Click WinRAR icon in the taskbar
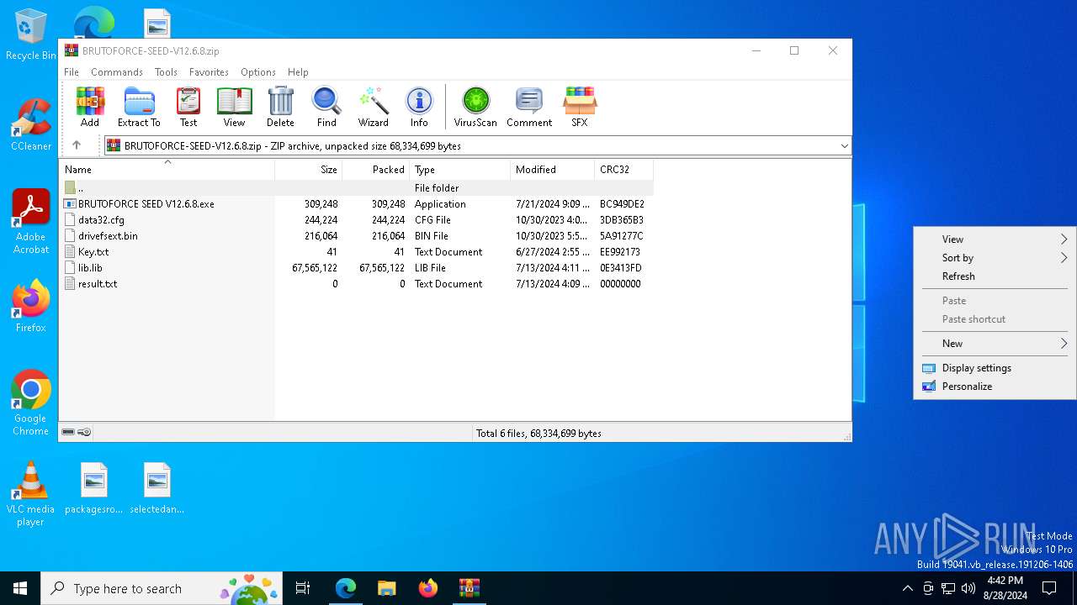Viewport: 1077px width, 605px height. tap(470, 588)
